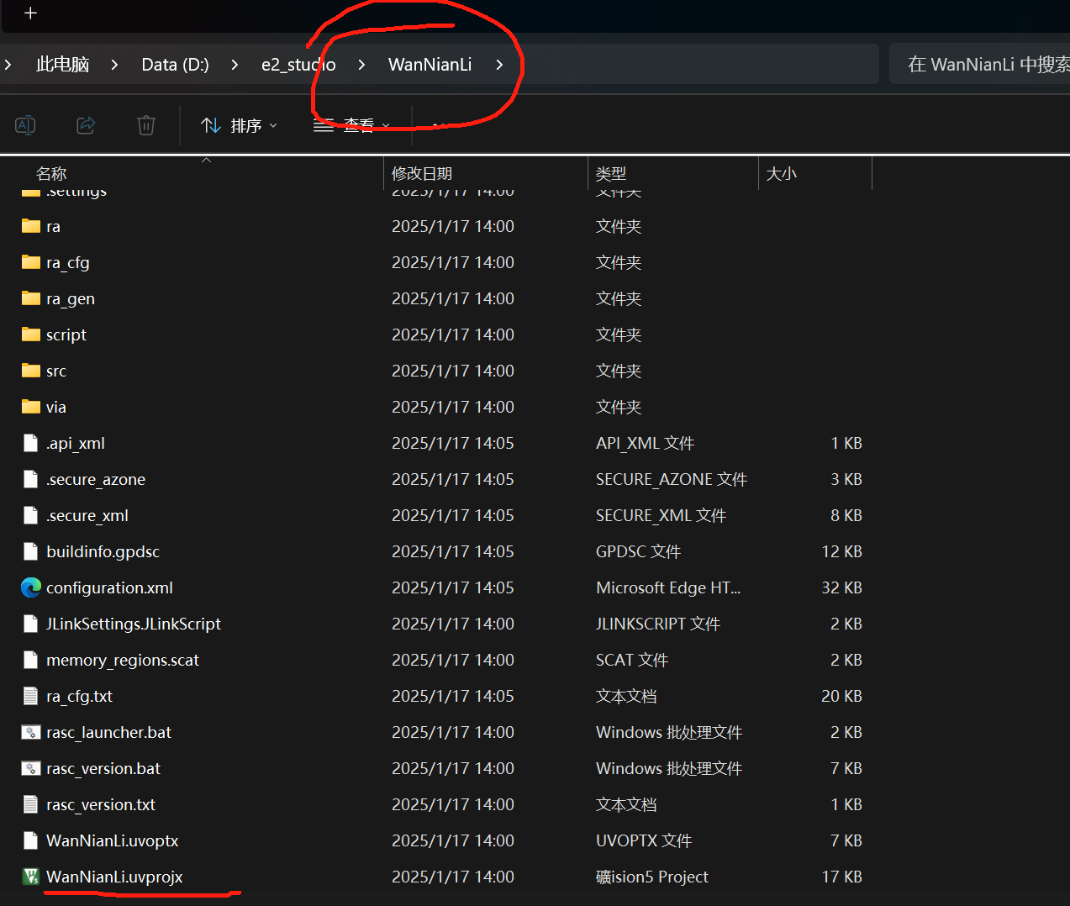Sort by 大小 column header
The height and width of the screenshot is (906, 1070).
[782, 173]
